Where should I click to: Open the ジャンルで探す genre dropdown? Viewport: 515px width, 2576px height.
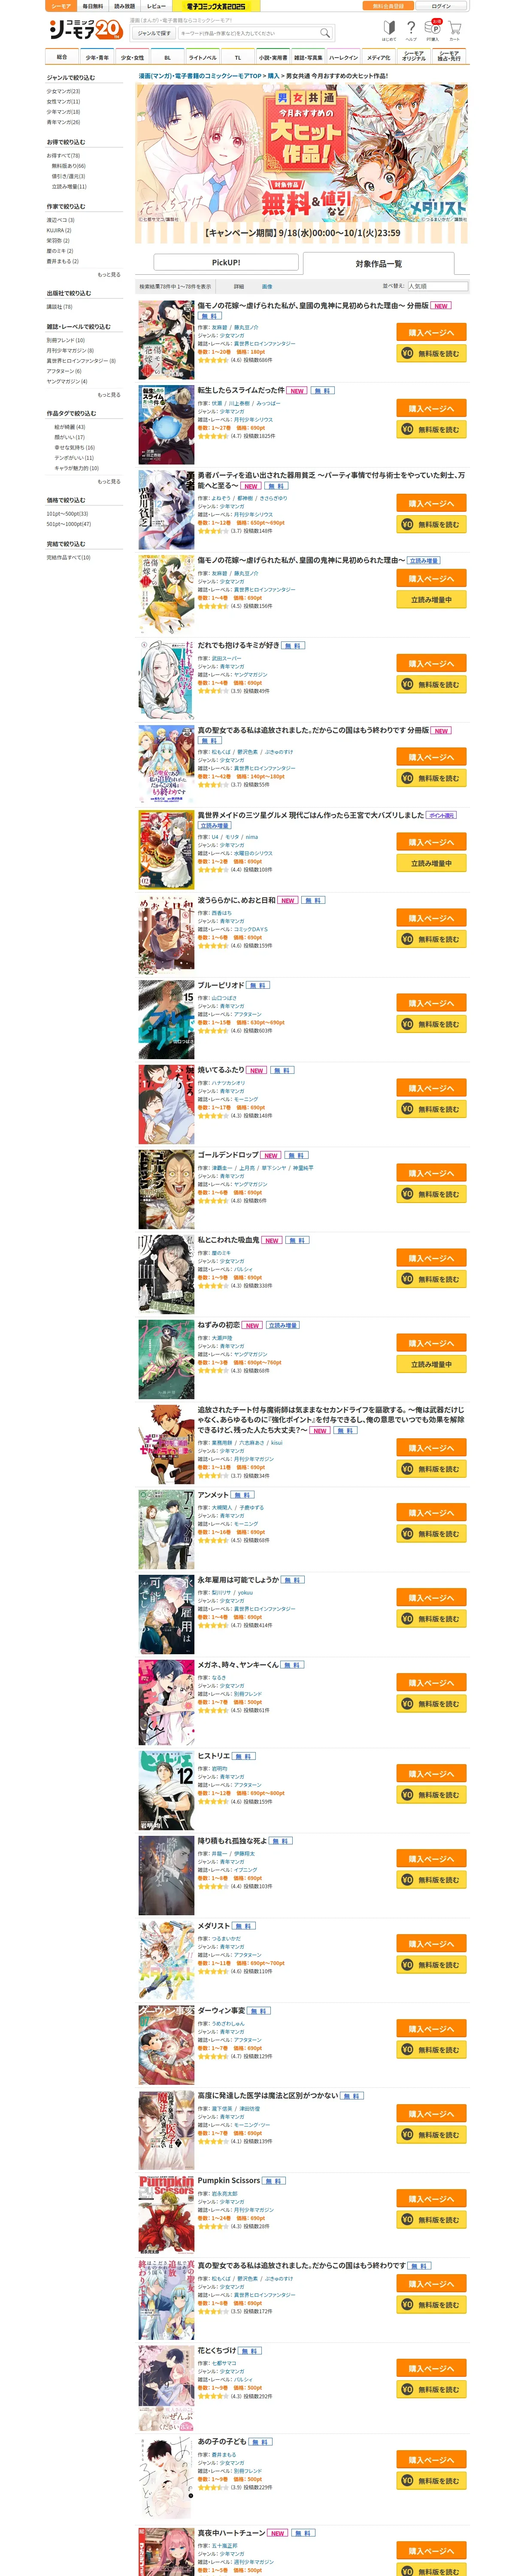click(154, 33)
